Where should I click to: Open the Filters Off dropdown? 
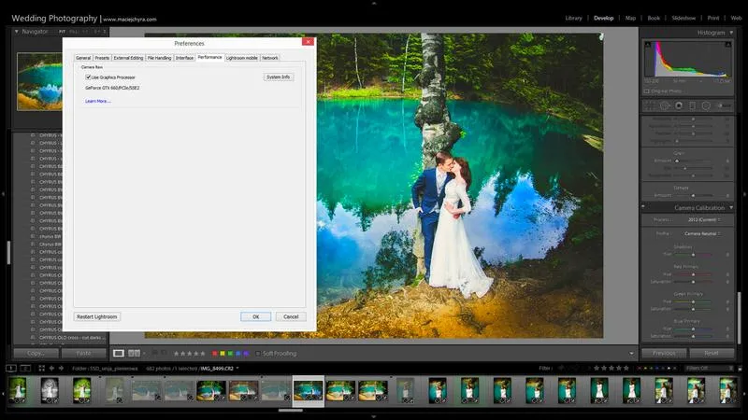tap(709, 368)
